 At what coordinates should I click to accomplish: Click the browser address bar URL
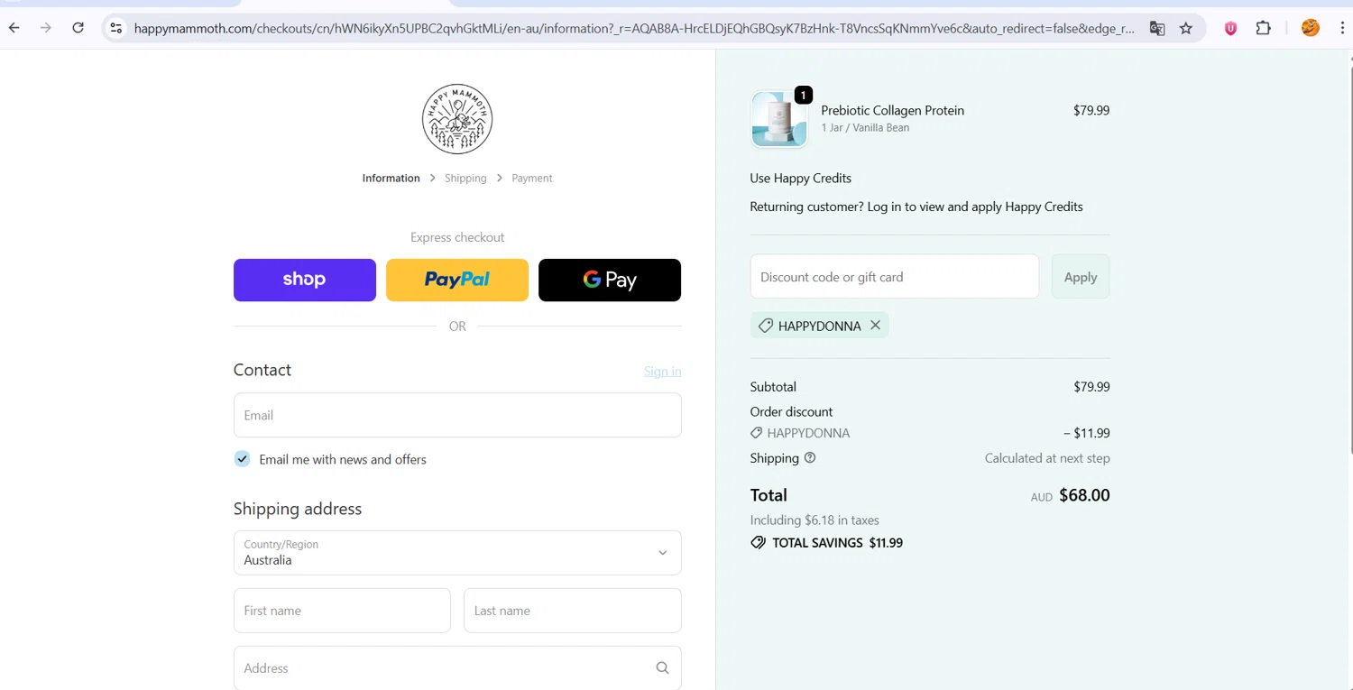tap(634, 28)
